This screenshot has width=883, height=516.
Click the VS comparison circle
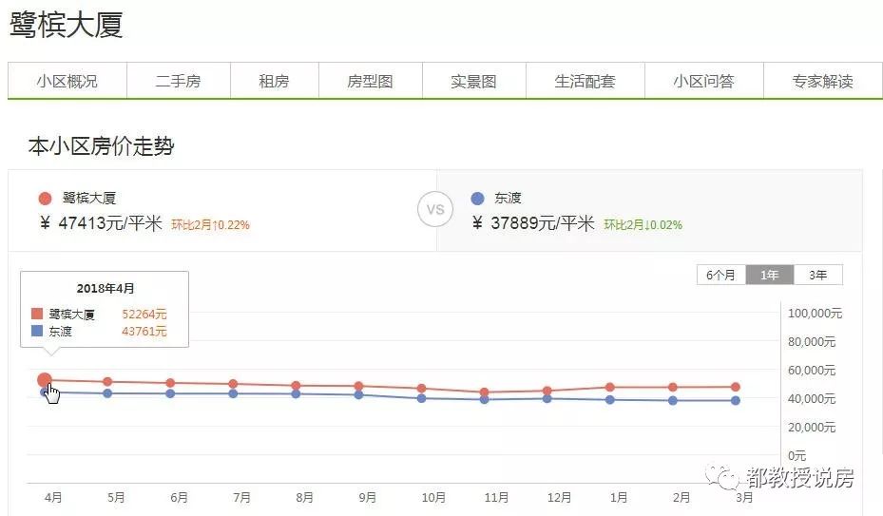coord(435,210)
